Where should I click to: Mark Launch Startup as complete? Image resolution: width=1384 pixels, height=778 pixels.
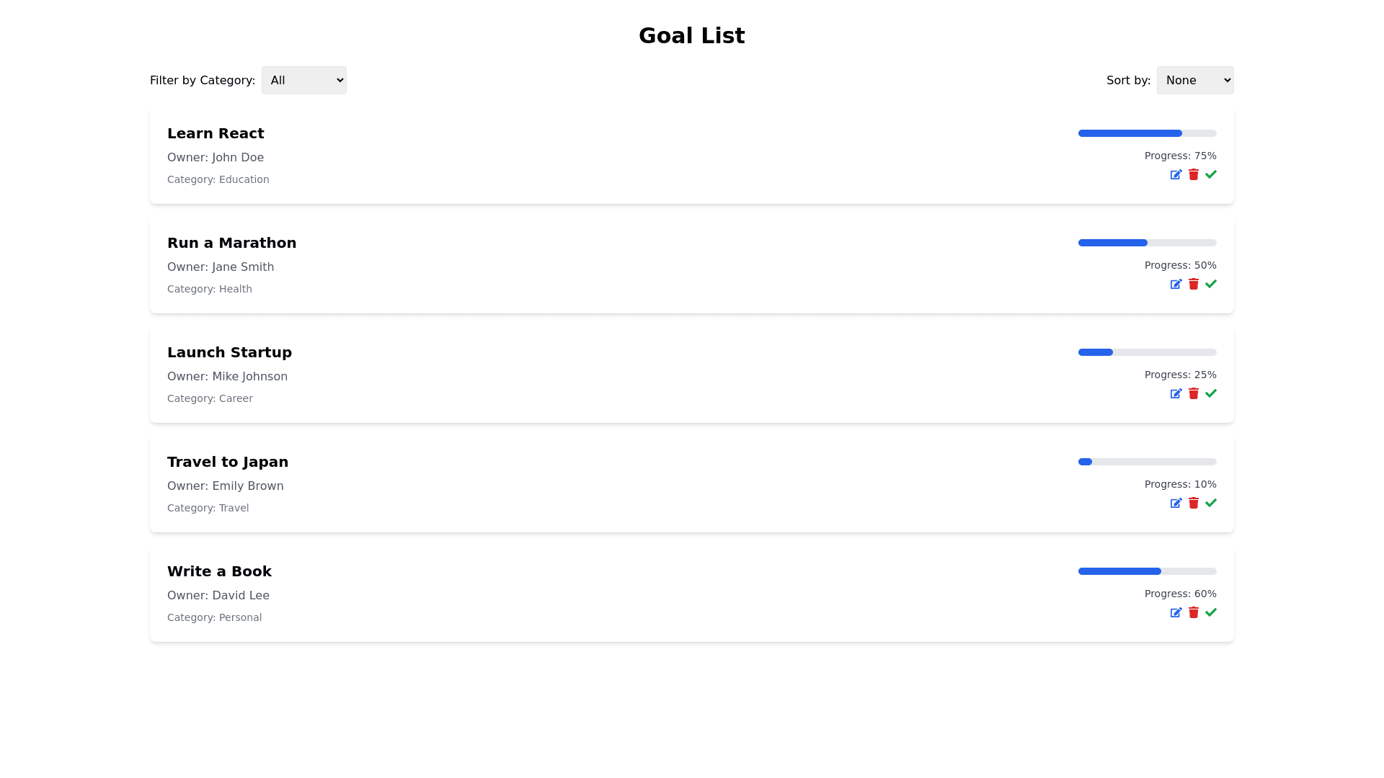point(1211,393)
